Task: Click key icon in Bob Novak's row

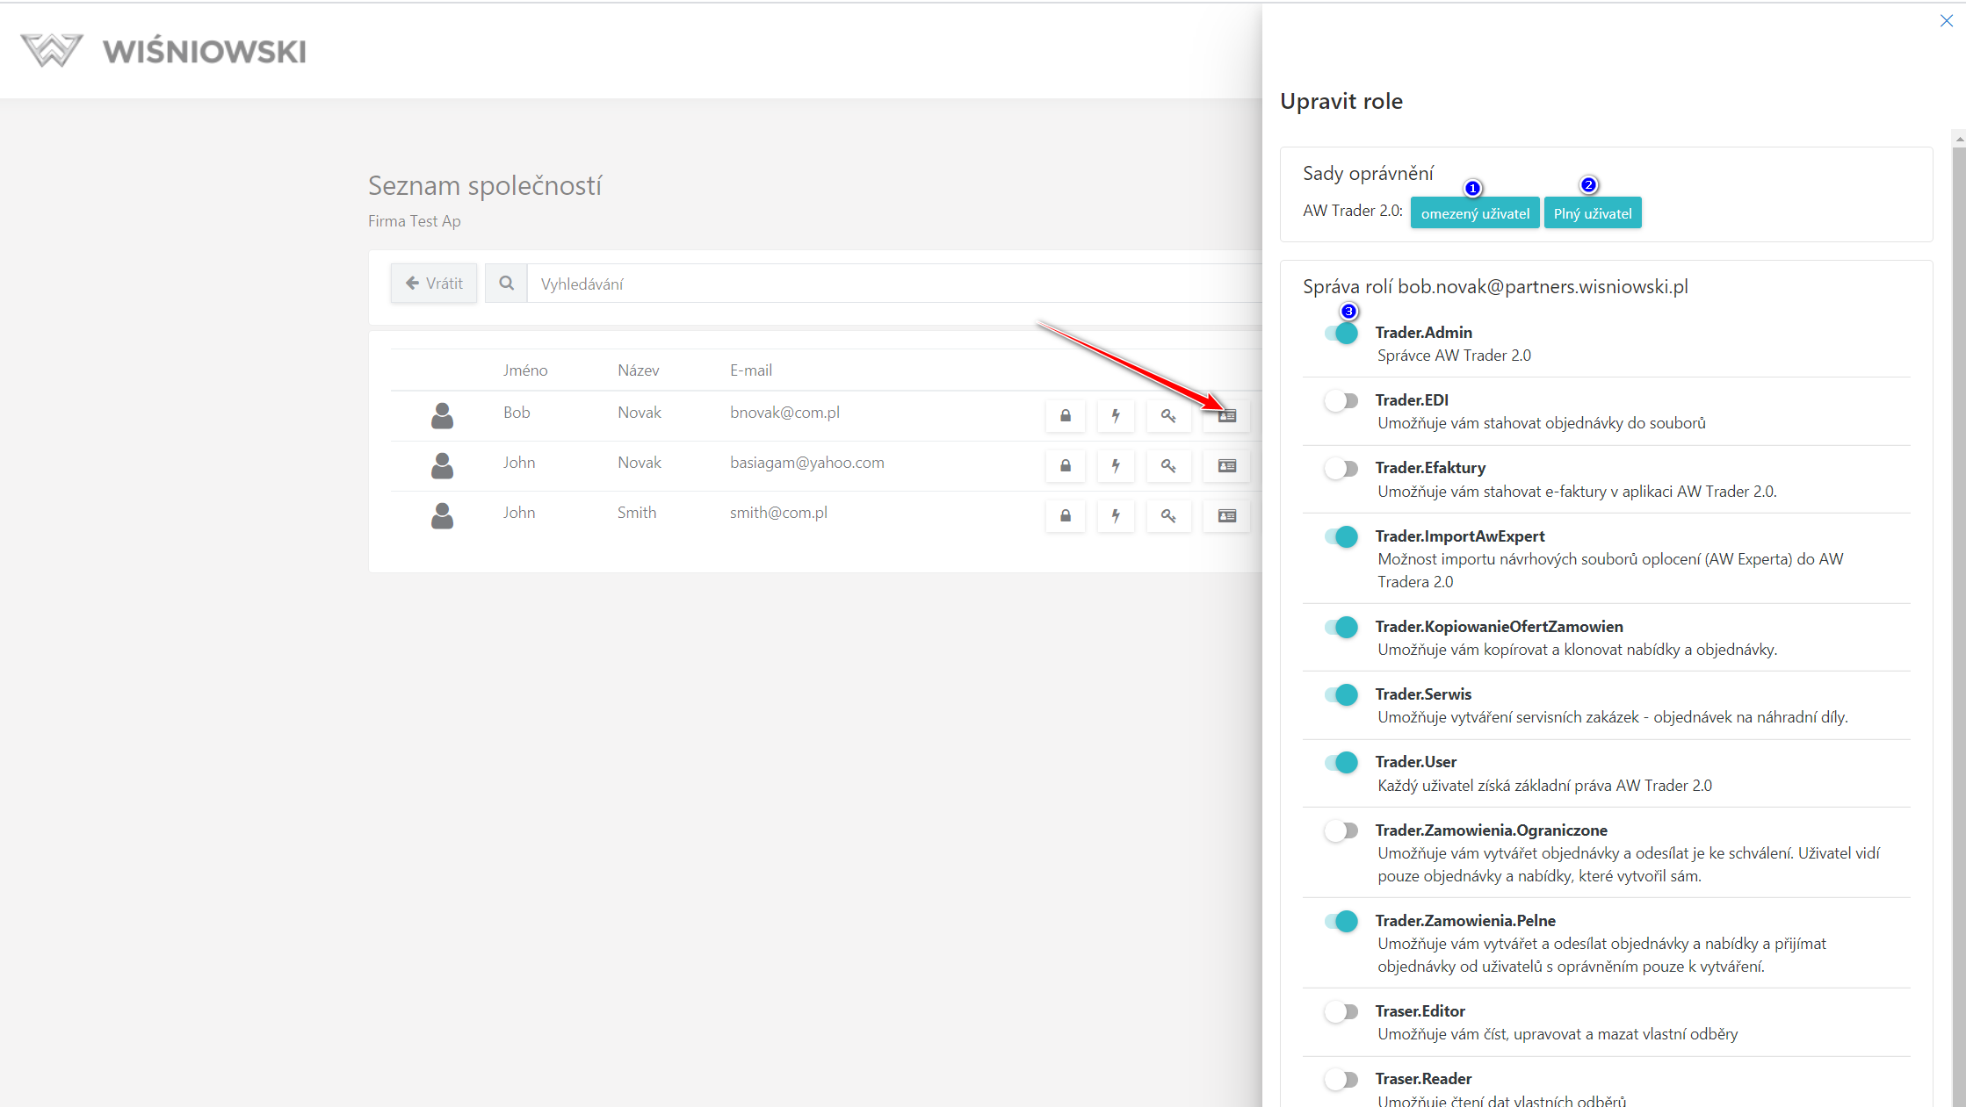Action: pyautogui.click(x=1167, y=415)
